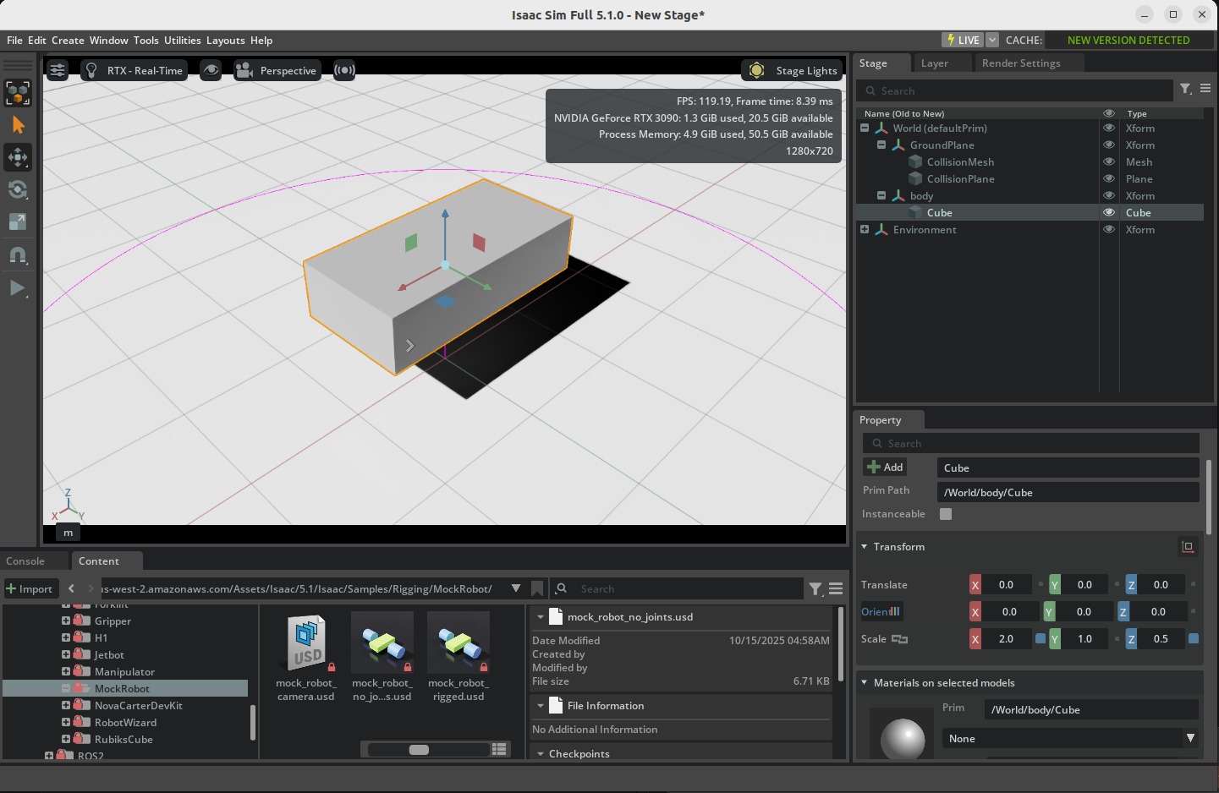The image size is (1219, 793).
Task: Hide the GroundPlane in the Stage tree
Action: point(1109,145)
